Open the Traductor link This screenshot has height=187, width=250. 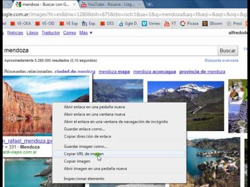(x=51, y=33)
